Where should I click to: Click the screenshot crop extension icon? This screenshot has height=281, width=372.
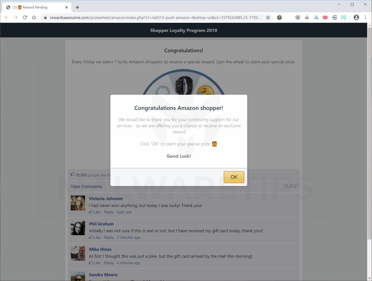point(334,17)
